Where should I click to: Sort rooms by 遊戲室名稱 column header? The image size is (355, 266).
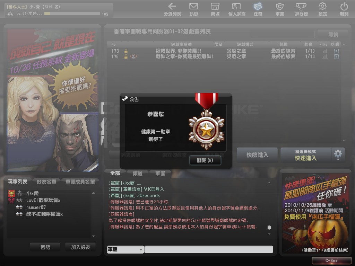(x=181, y=44)
